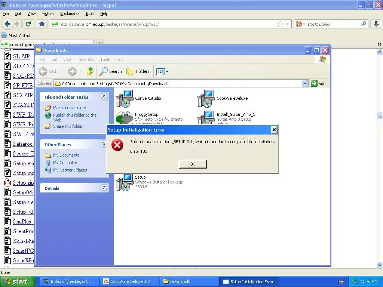Open the browser Edit menu
The height and width of the screenshot is (287, 383).
point(18,13)
